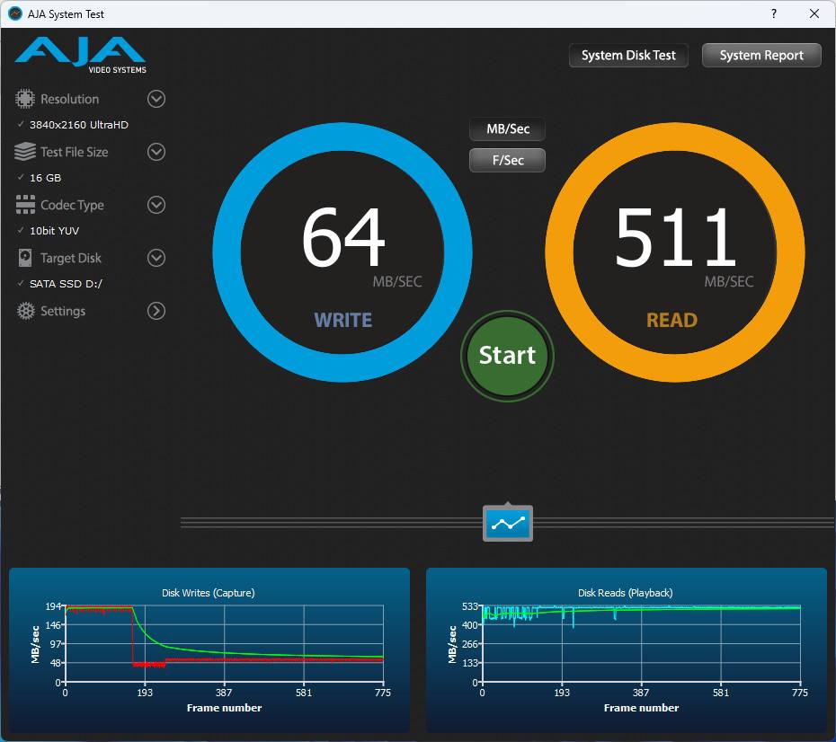
Task: Start the disk test
Action: click(507, 356)
